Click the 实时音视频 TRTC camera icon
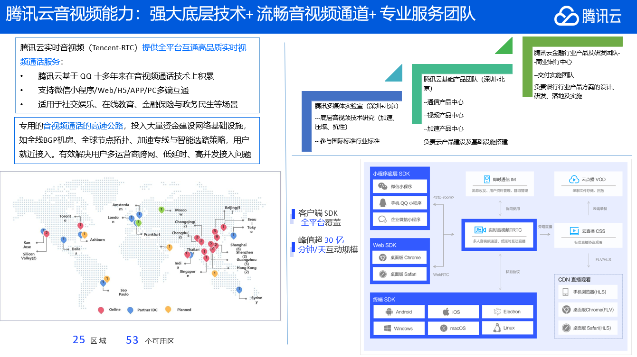The width and height of the screenshot is (637, 357). point(479,230)
